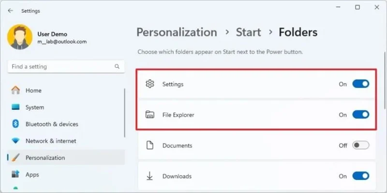Click the Bluetooth icon in sidebar
This screenshot has width=387, height=193.
[x=15, y=124]
